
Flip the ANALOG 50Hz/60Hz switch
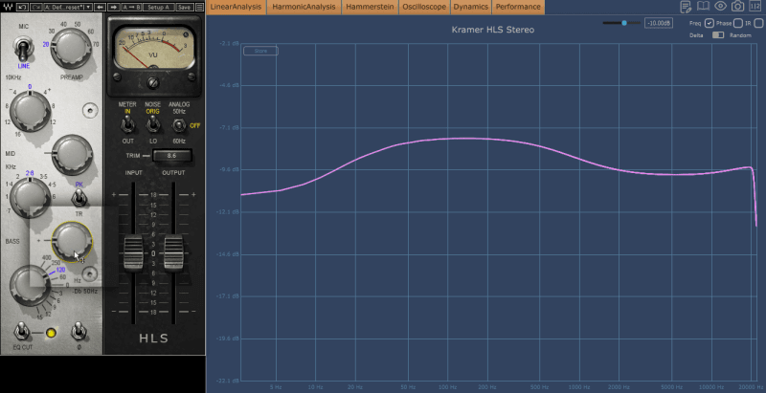click(x=178, y=126)
